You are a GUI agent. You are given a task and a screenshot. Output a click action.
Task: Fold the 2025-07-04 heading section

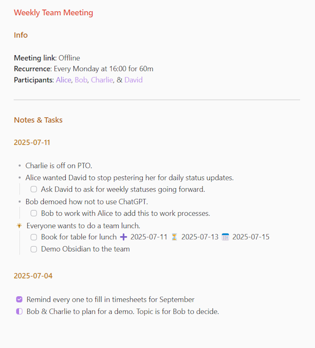33,276
